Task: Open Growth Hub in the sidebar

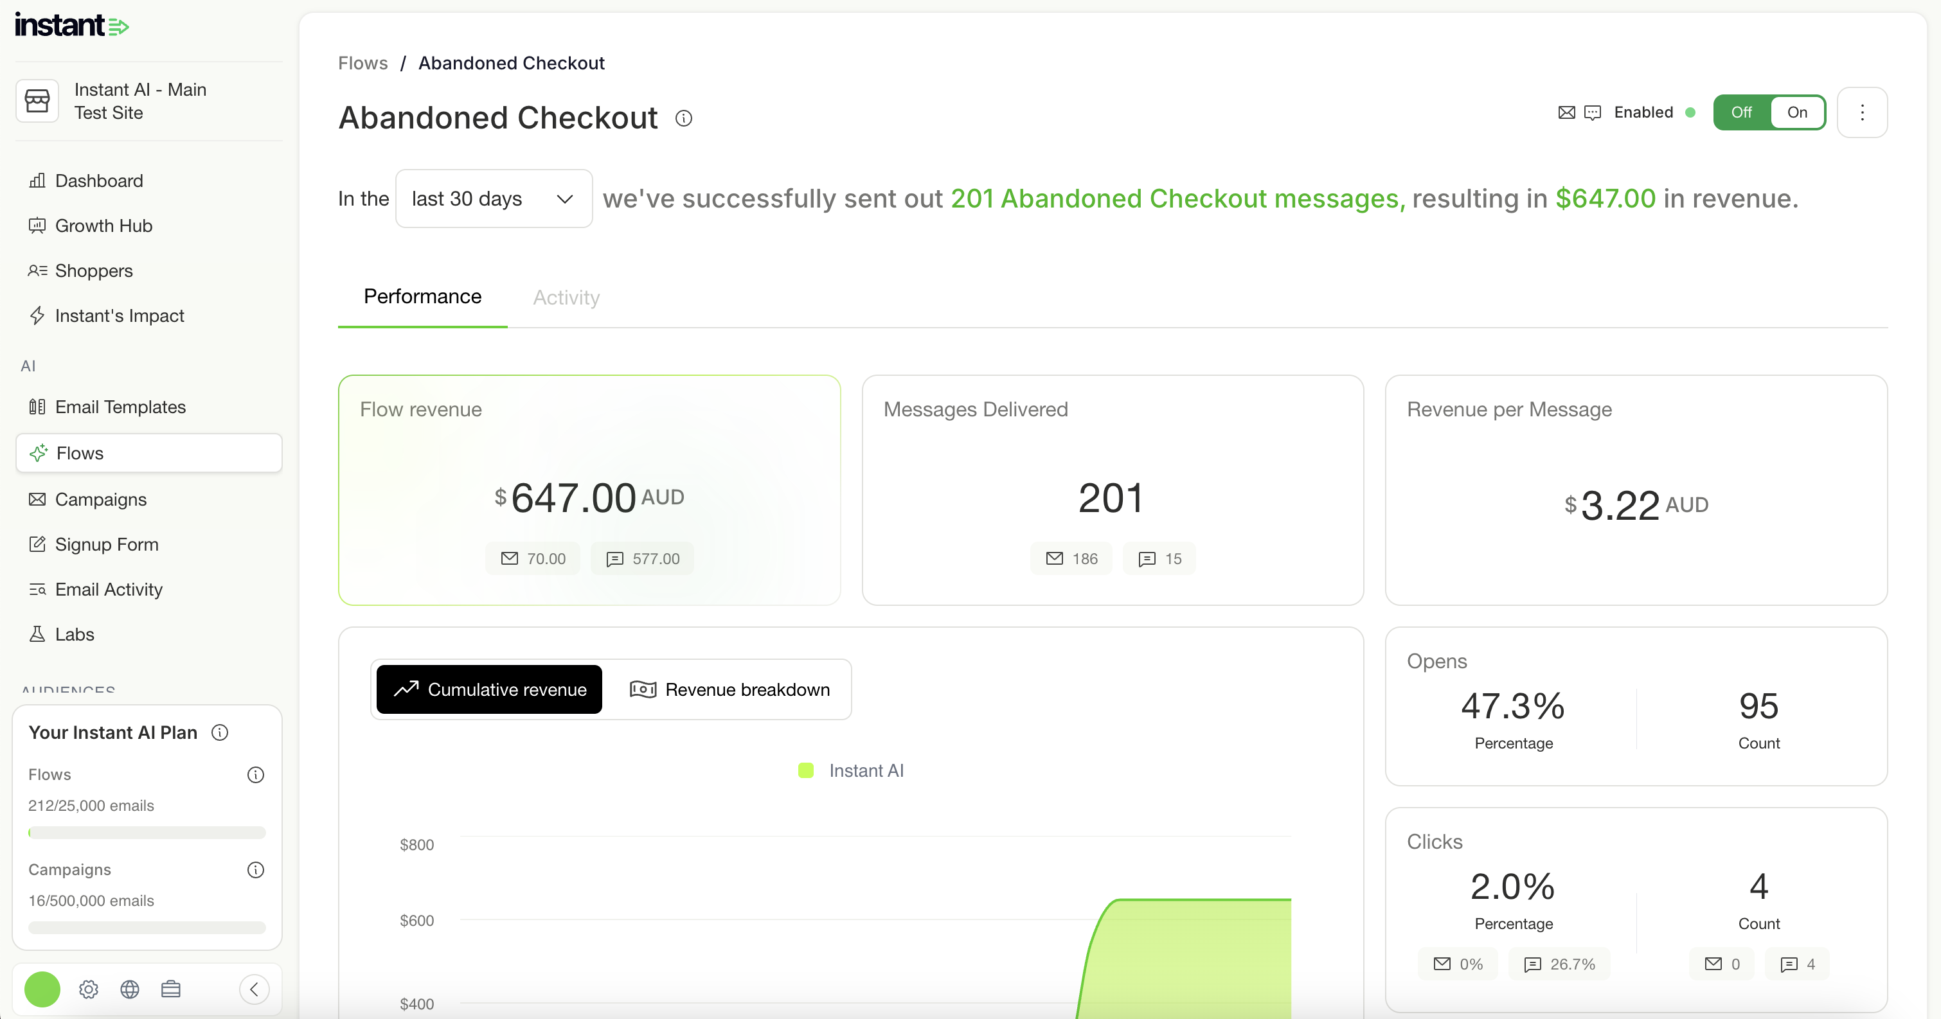Action: pyautogui.click(x=149, y=226)
